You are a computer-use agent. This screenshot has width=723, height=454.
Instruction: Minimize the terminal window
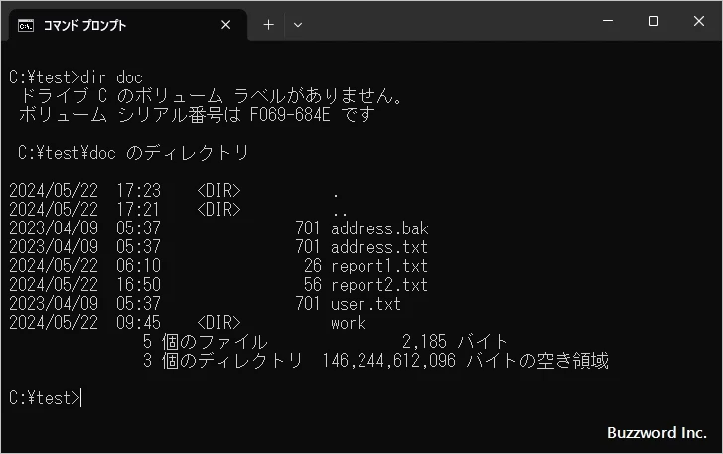608,21
